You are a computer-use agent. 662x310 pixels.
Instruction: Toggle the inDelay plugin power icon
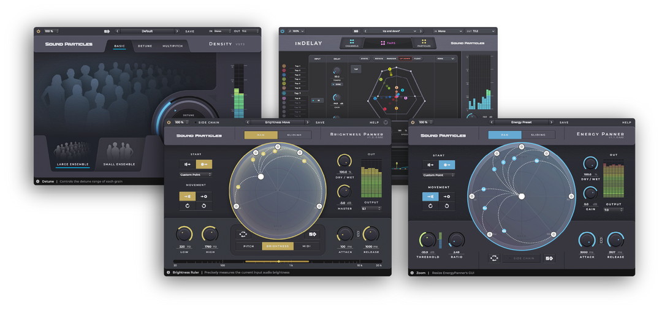pyautogui.click(x=283, y=31)
